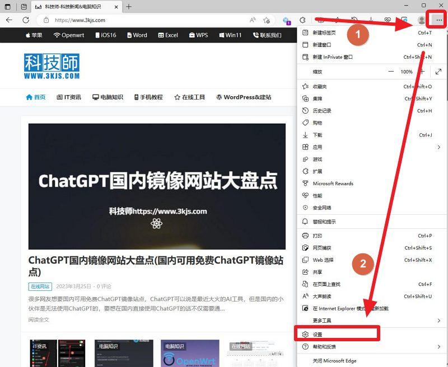
Task: Go to WordPress&建站 navigation tab
Action: (x=244, y=97)
